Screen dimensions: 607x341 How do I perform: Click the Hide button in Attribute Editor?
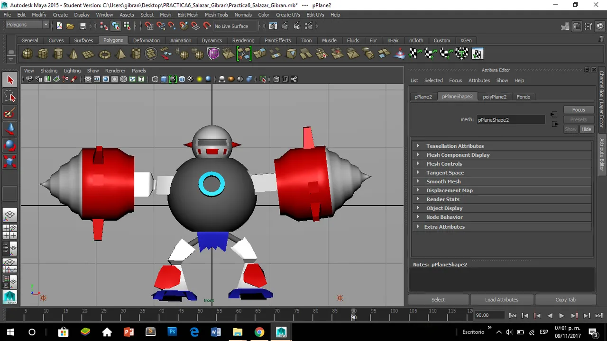tap(586, 129)
